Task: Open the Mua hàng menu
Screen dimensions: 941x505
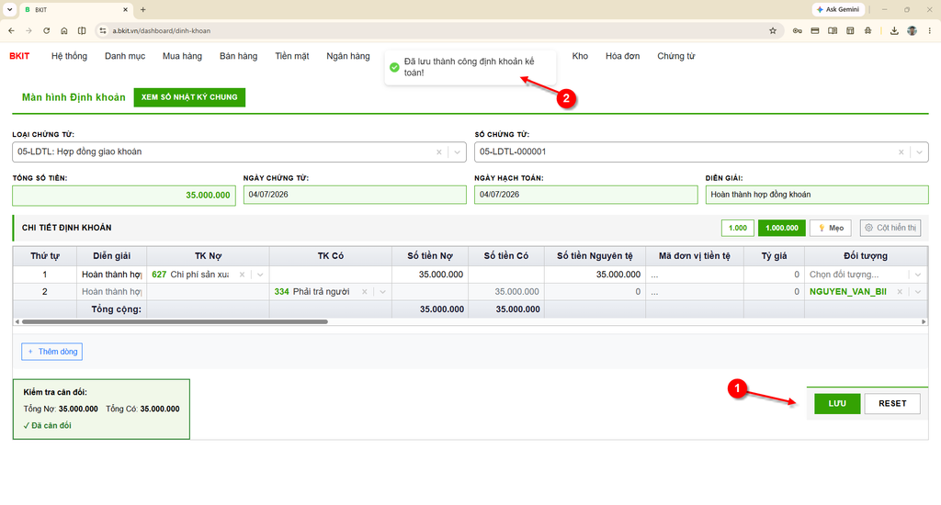Action: (182, 56)
